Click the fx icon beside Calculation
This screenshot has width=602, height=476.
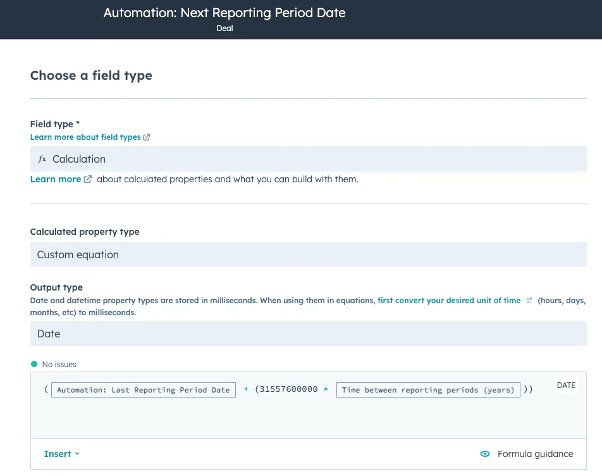[42, 159]
